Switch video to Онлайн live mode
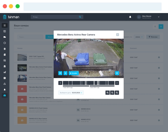168x132 pixels. pos(74,73)
